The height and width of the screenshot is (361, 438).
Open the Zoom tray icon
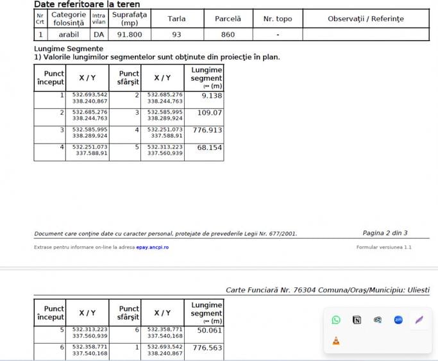[398, 320]
